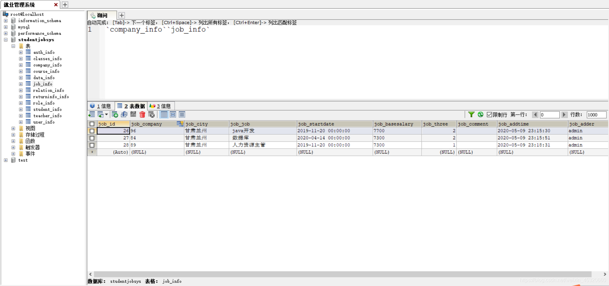Image resolution: width=609 pixels, height=286 pixels.
Task: Delete selected rows with the red trash icon
Action: [142, 115]
